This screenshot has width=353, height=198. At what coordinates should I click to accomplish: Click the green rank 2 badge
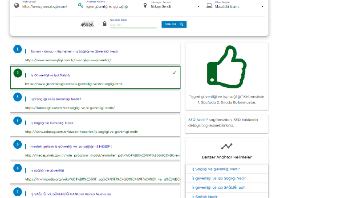tap(17, 73)
